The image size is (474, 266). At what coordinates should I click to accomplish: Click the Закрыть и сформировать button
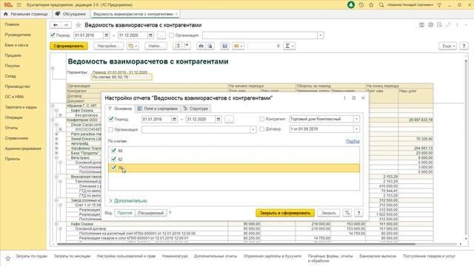(x=285, y=213)
